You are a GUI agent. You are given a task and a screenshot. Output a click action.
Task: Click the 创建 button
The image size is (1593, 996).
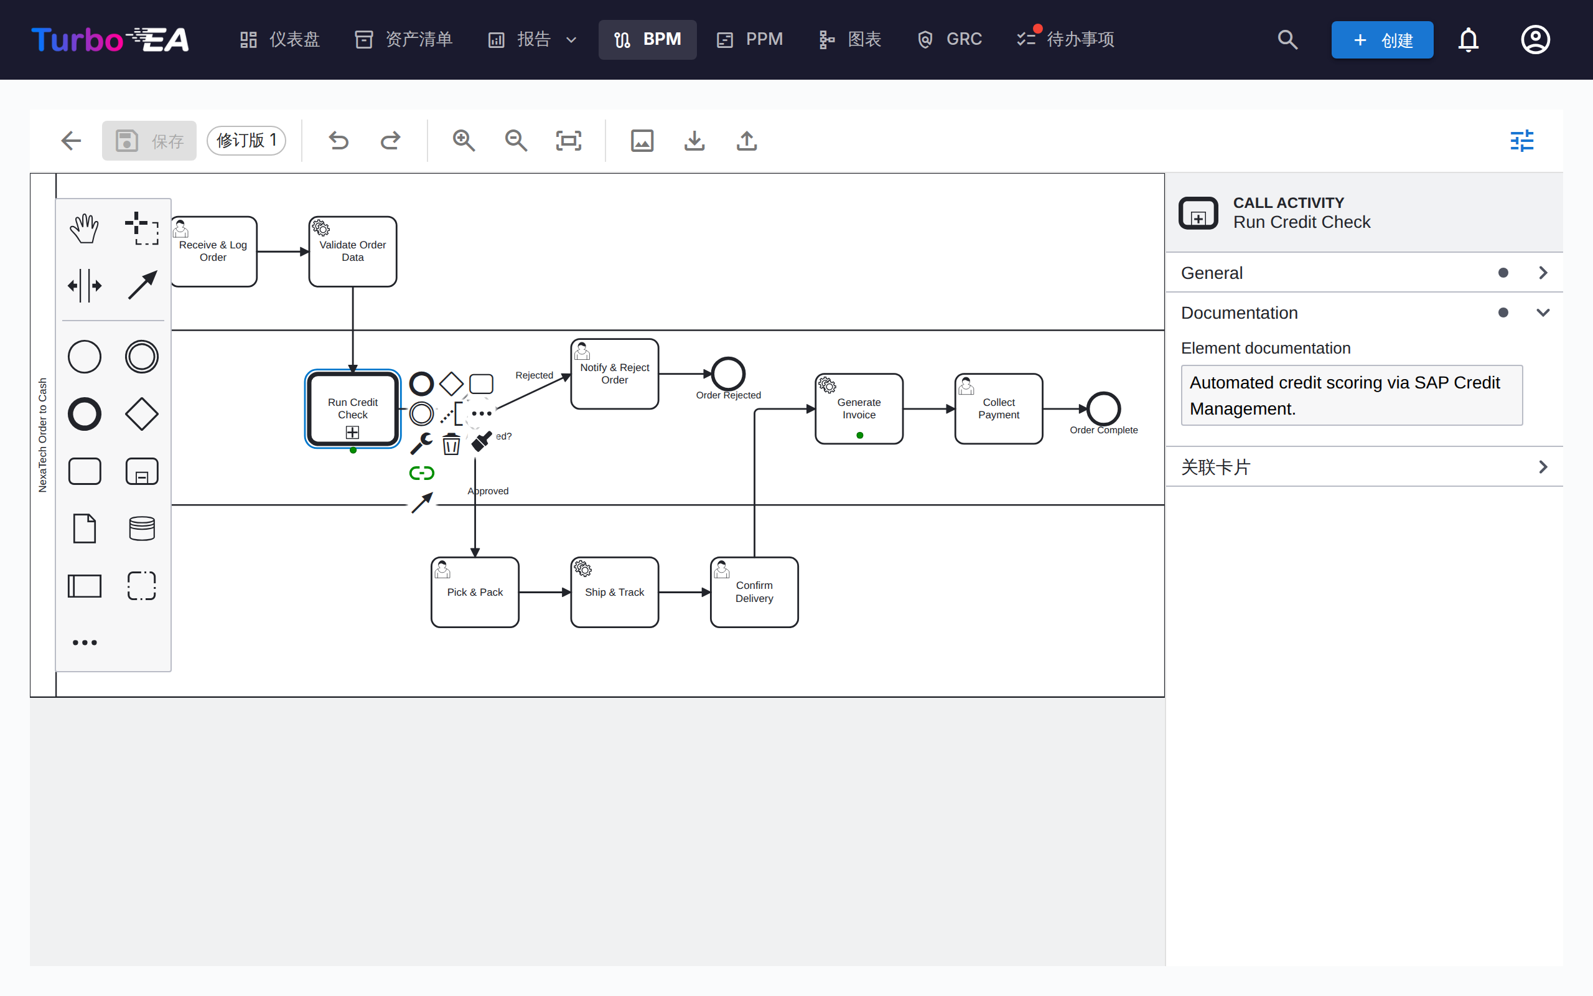click(1381, 39)
